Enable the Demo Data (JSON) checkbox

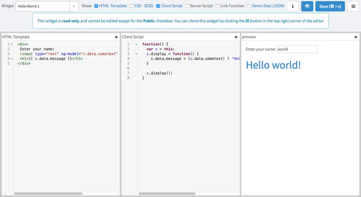[x=249, y=6]
